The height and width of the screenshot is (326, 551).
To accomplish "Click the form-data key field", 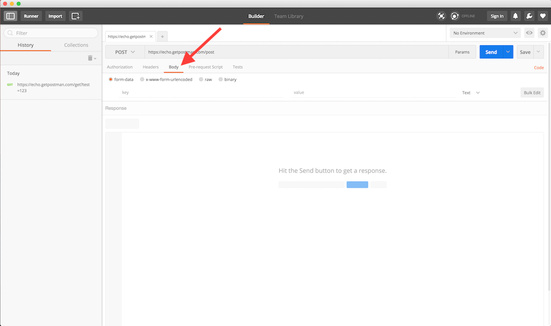I will click(x=202, y=93).
